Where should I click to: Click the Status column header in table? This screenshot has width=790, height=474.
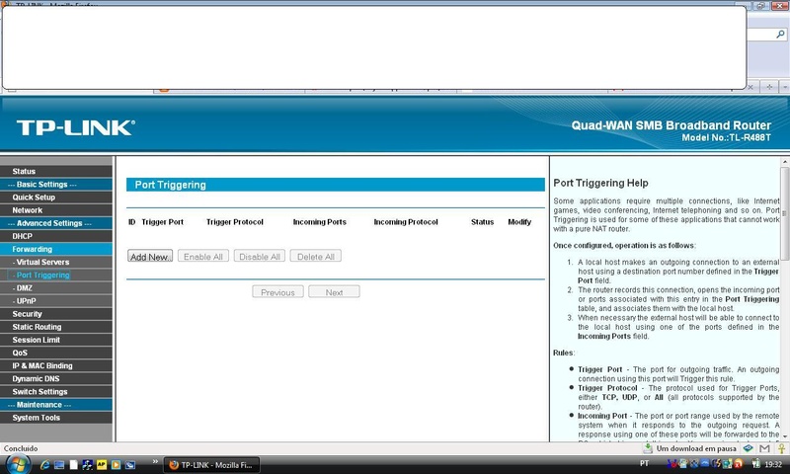coord(482,221)
